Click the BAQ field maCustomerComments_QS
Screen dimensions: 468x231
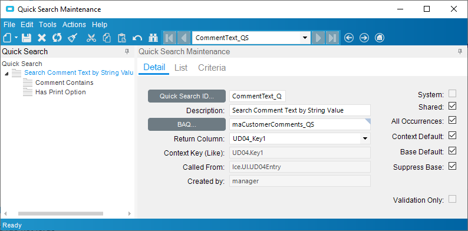(300, 125)
